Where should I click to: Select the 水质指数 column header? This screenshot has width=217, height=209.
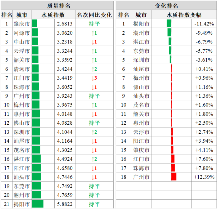(x=53, y=15)
